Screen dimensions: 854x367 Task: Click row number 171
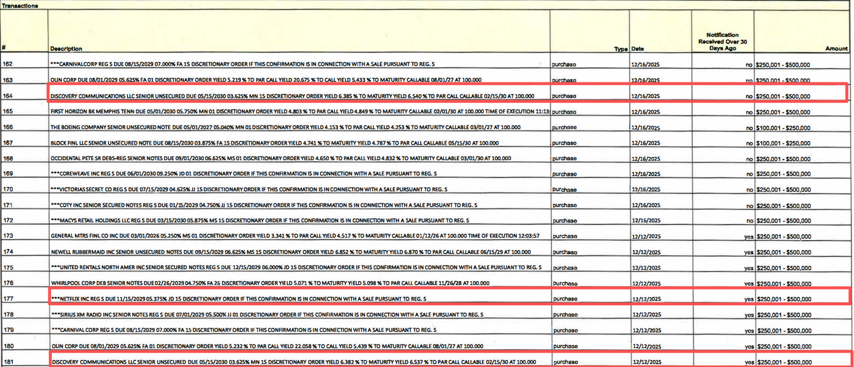tap(7, 205)
